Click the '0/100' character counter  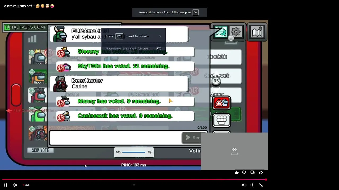(x=202, y=128)
